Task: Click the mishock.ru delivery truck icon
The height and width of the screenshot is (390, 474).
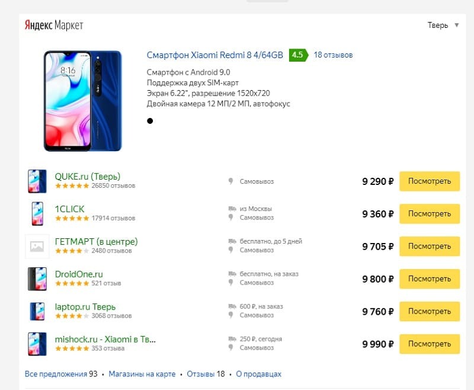Action: tap(231, 339)
